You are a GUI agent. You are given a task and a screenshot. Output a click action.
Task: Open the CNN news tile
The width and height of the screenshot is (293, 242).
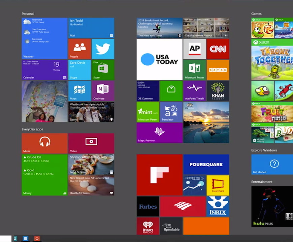click(x=218, y=49)
